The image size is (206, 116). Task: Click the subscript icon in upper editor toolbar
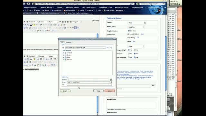pos(70,28)
